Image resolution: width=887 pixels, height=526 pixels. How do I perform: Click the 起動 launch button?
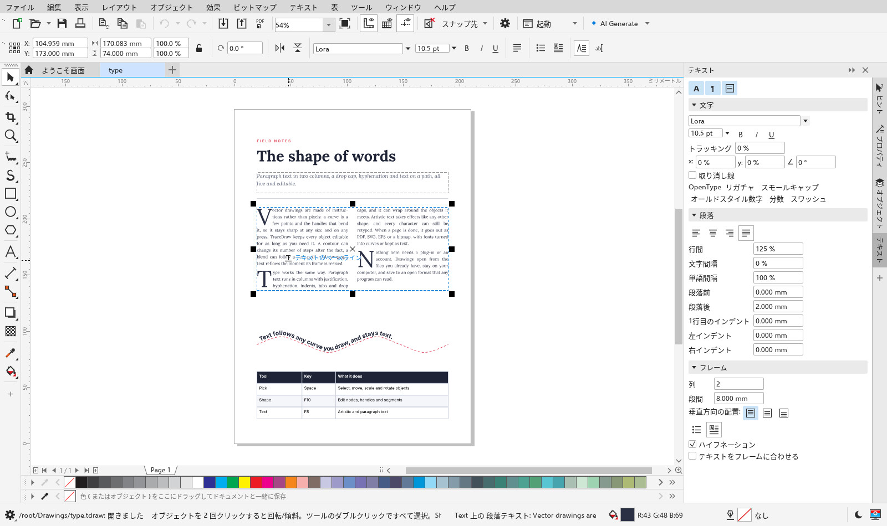537,23
